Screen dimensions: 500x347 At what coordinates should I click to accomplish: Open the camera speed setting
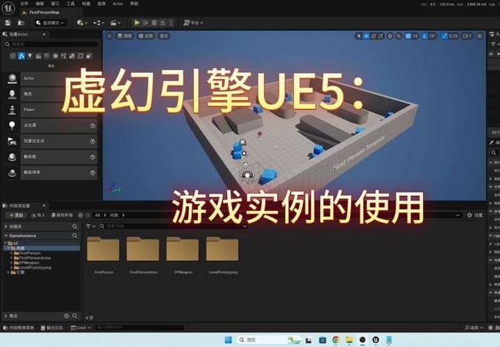tap(467, 36)
